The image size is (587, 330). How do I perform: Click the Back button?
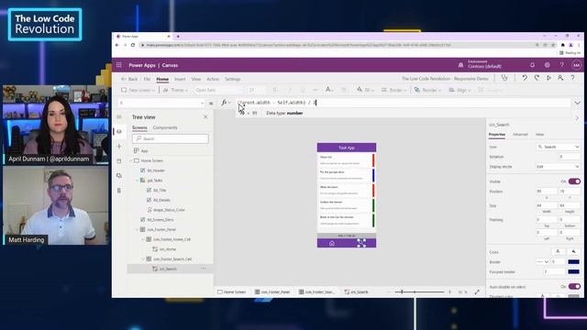[129, 80]
